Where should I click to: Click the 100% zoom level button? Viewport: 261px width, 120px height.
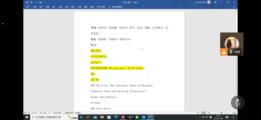point(234,113)
